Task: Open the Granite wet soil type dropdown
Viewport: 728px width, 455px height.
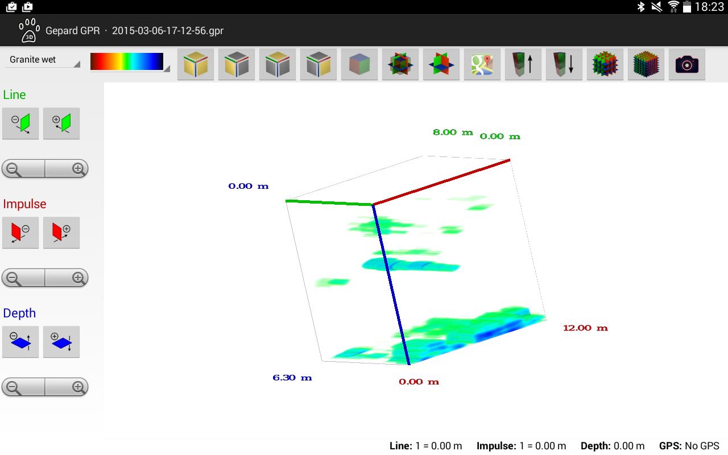Action: (x=43, y=60)
